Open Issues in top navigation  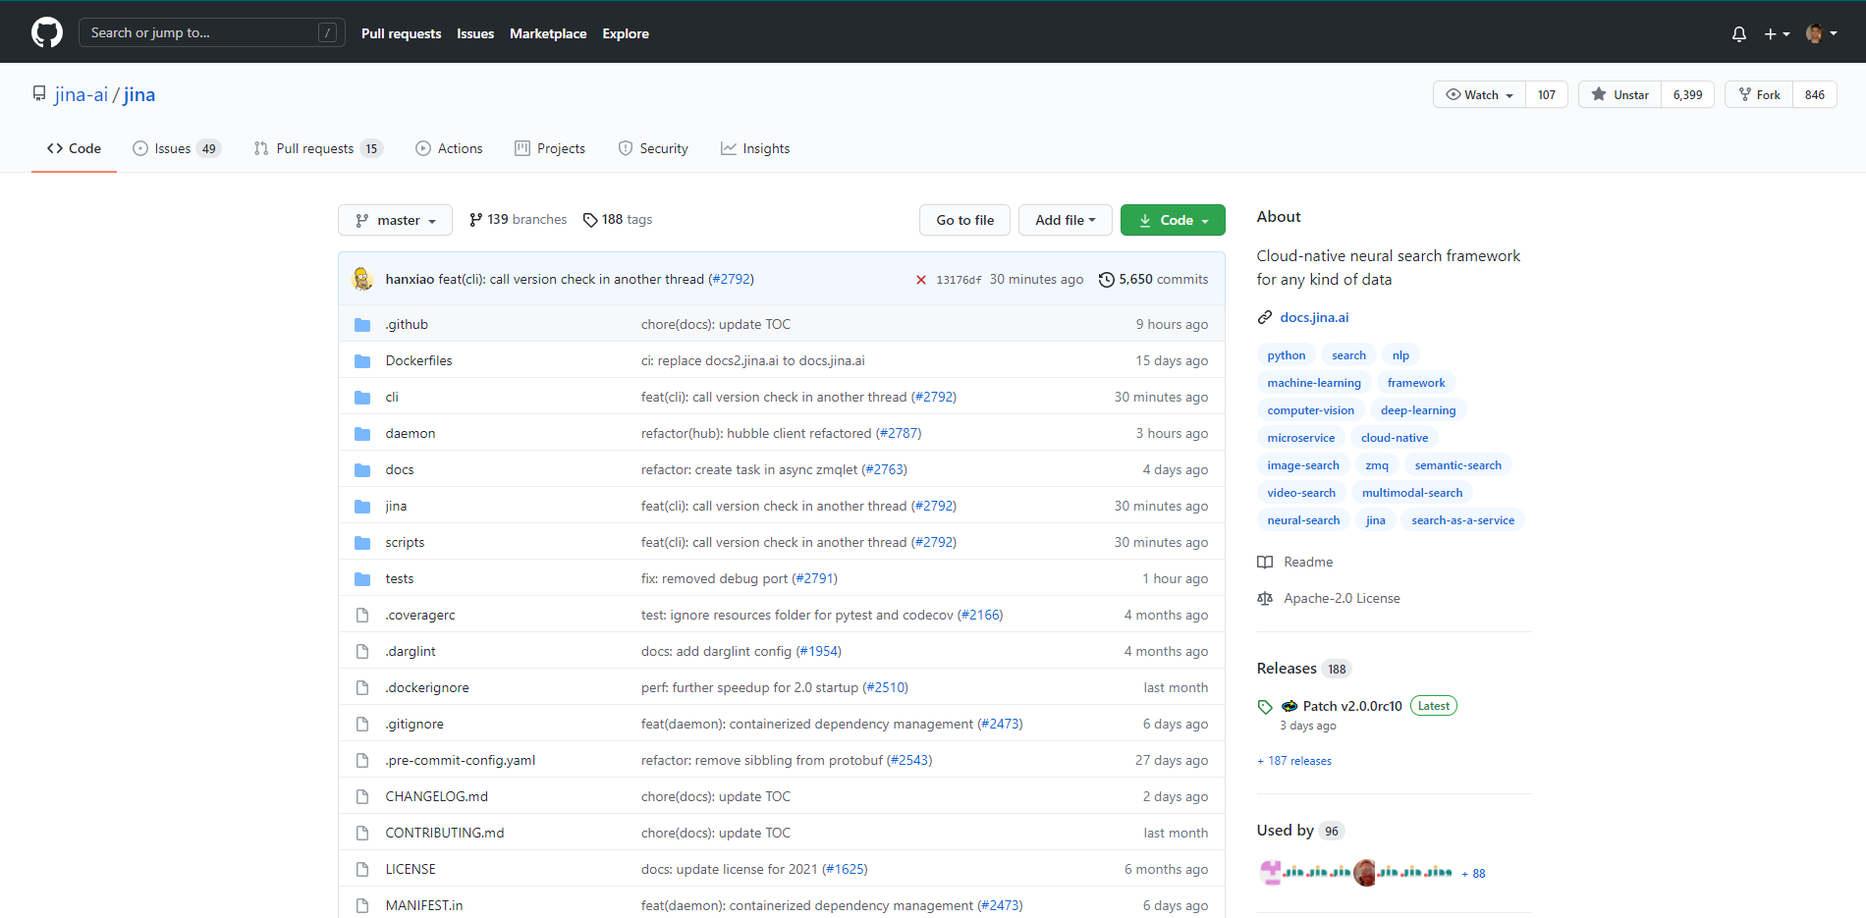click(475, 33)
